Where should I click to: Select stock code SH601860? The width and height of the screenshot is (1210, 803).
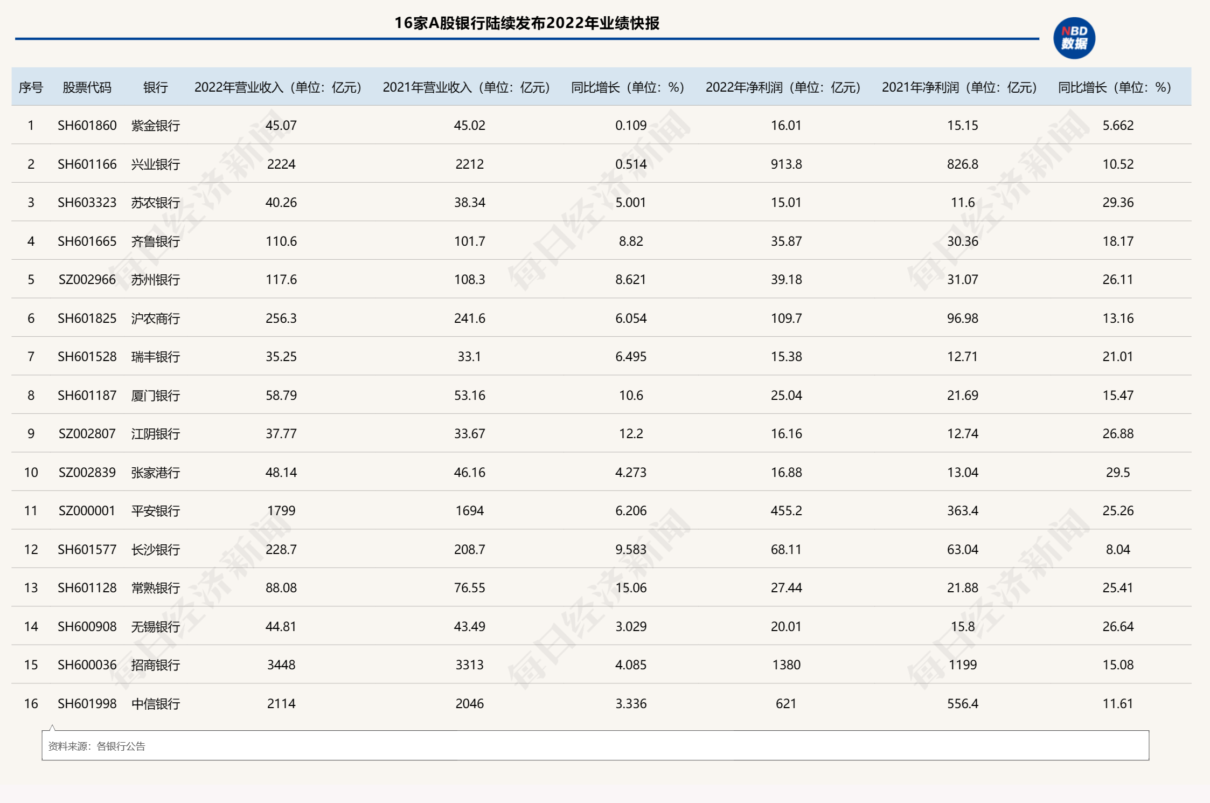pyautogui.click(x=87, y=126)
